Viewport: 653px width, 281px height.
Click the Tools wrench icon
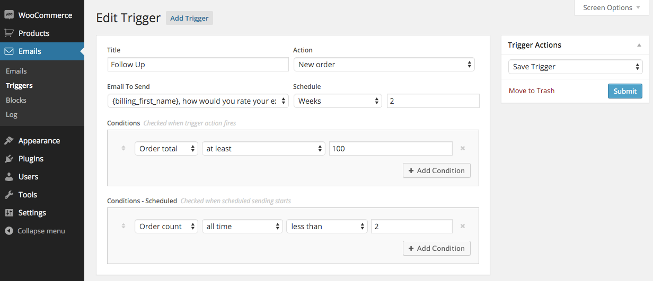[x=9, y=195]
